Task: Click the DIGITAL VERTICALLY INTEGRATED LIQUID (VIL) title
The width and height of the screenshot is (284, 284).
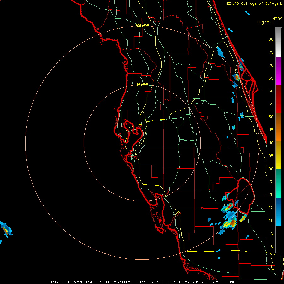Action: [111, 282]
